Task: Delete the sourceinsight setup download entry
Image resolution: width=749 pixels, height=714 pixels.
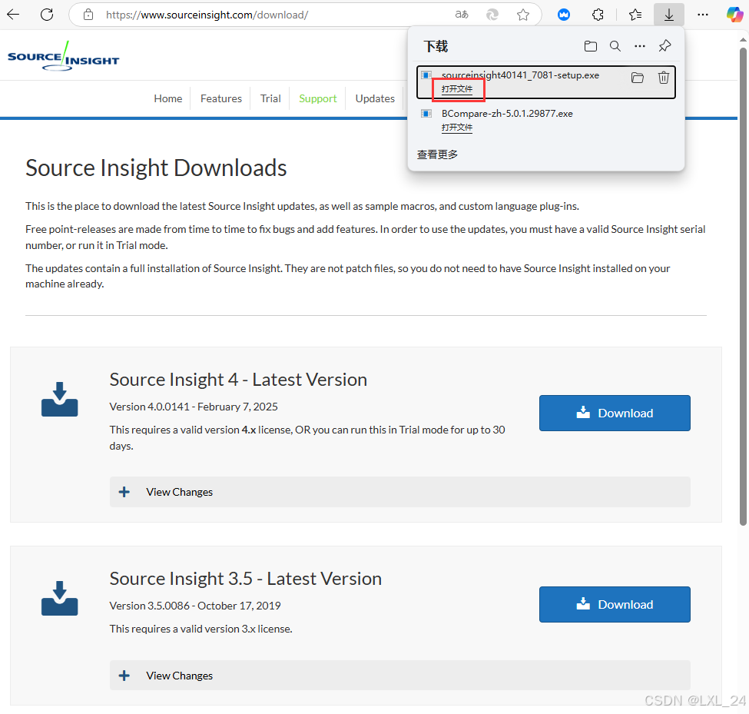Action: coord(664,78)
